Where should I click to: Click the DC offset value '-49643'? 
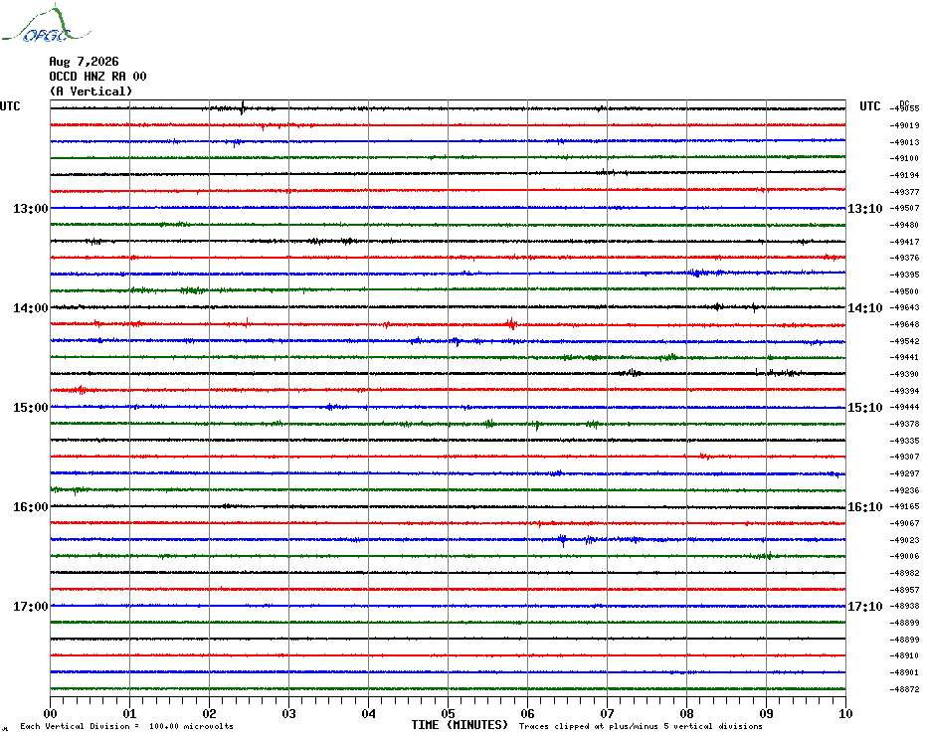coord(904,307)
